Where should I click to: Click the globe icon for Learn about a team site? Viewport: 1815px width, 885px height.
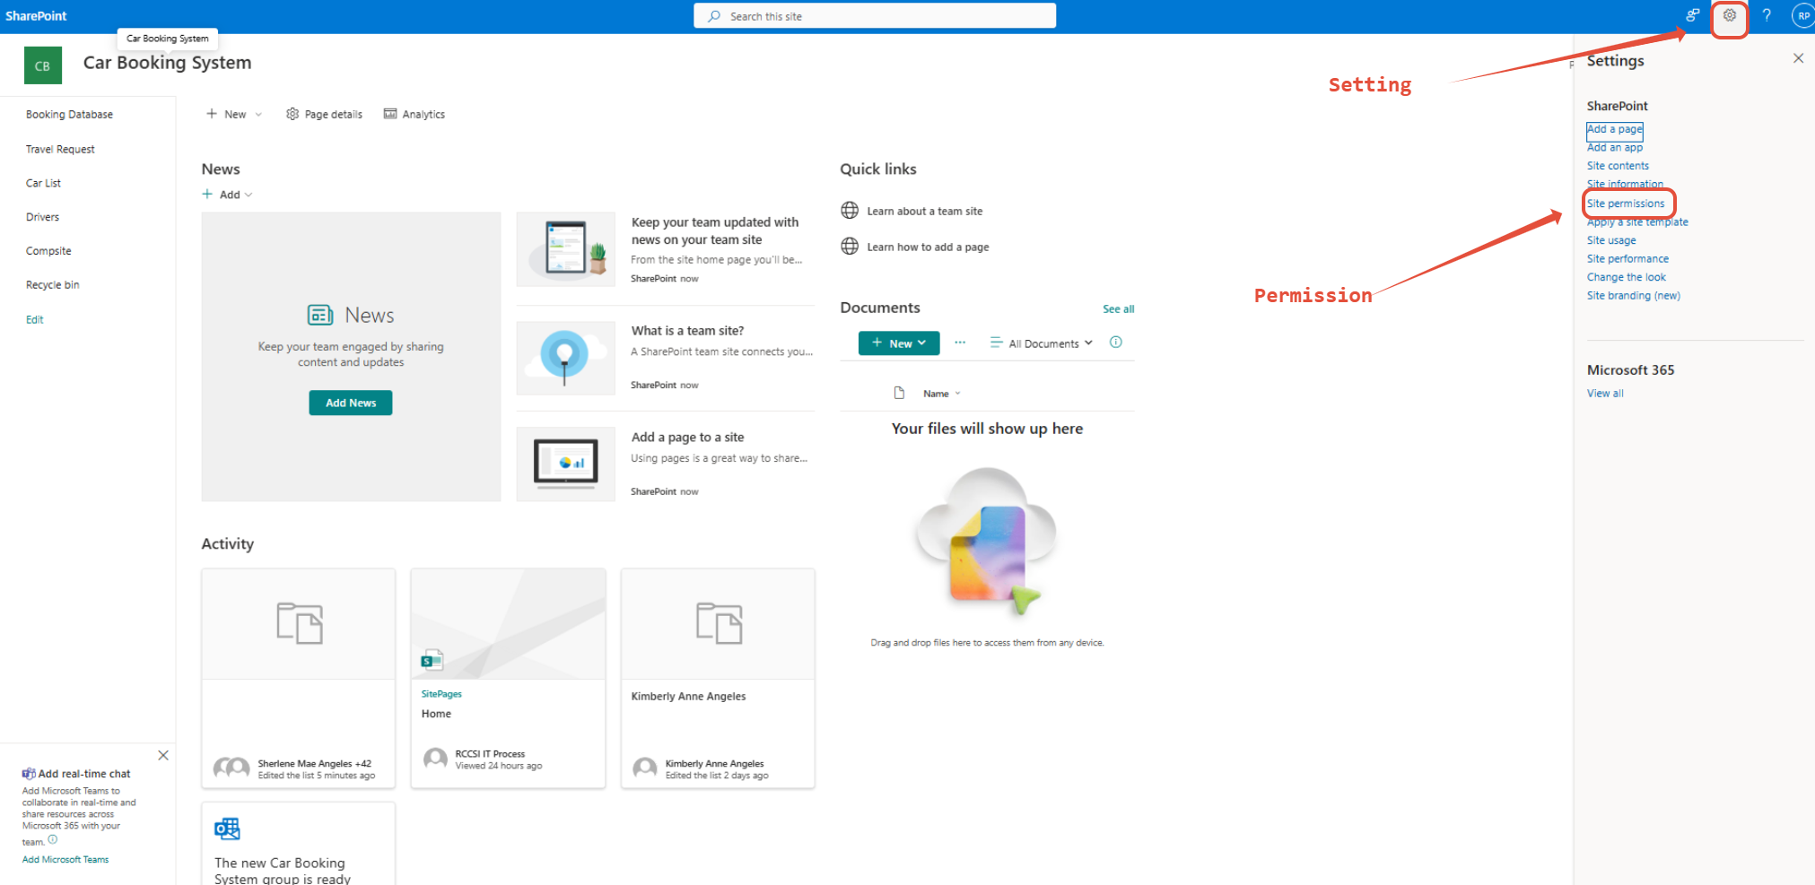click(850, 211)
